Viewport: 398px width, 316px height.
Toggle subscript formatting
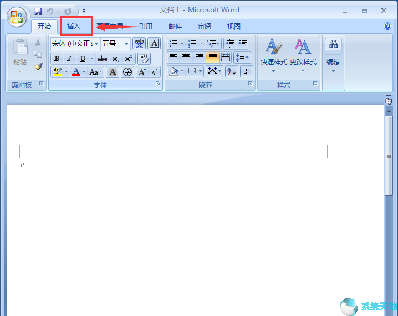(x=115, y=59)
